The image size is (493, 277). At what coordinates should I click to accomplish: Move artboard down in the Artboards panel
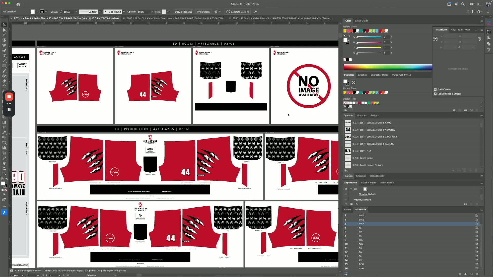click(466, 274)
